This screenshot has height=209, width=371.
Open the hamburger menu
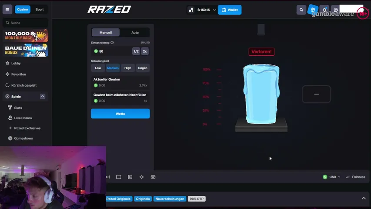[x=7, y=10]
